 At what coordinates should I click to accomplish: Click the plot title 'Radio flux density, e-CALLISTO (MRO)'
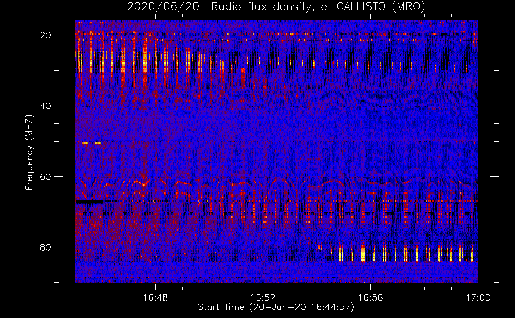tap(318, 6)
